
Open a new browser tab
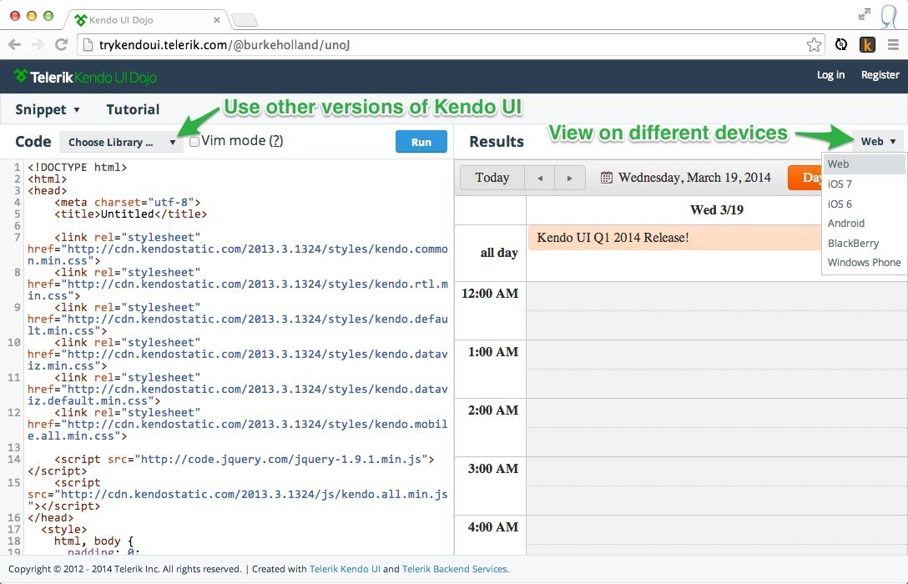[245, 20]
